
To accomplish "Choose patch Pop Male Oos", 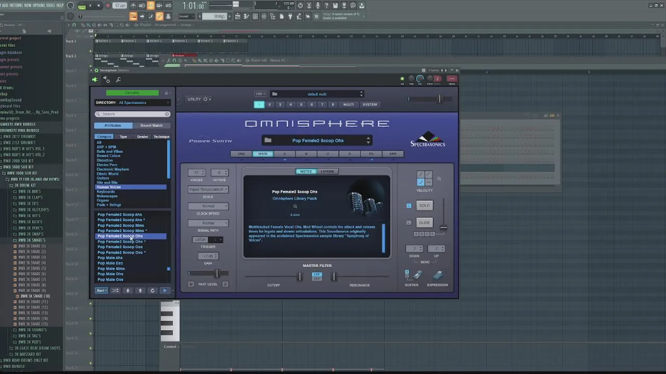I will [110, 279].
